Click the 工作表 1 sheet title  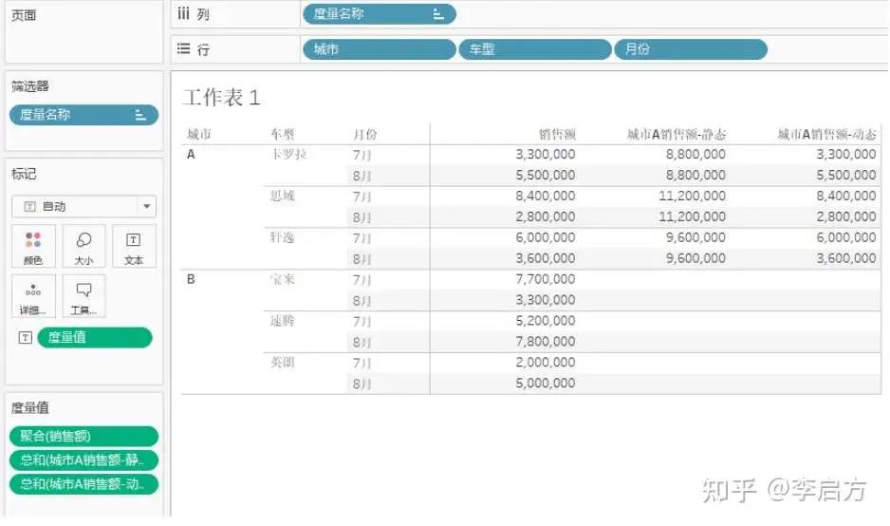pyautogui.click(x=221, y=98)
